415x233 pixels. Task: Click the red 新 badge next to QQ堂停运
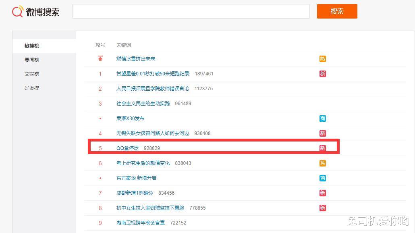(x=322, y=148)
